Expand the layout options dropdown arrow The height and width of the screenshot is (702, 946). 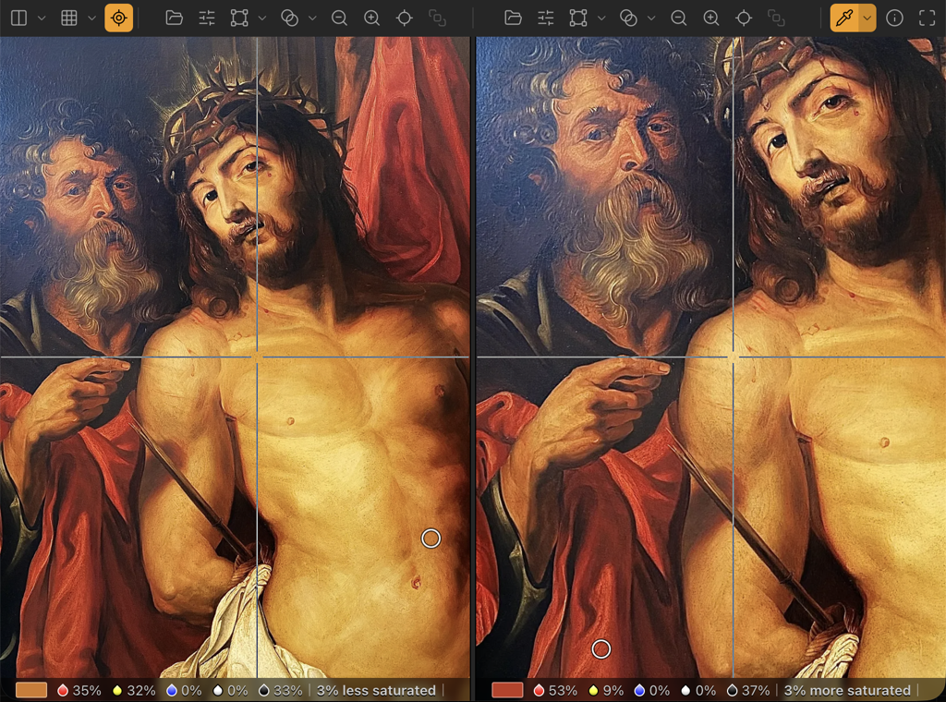(x=42, y=18)
